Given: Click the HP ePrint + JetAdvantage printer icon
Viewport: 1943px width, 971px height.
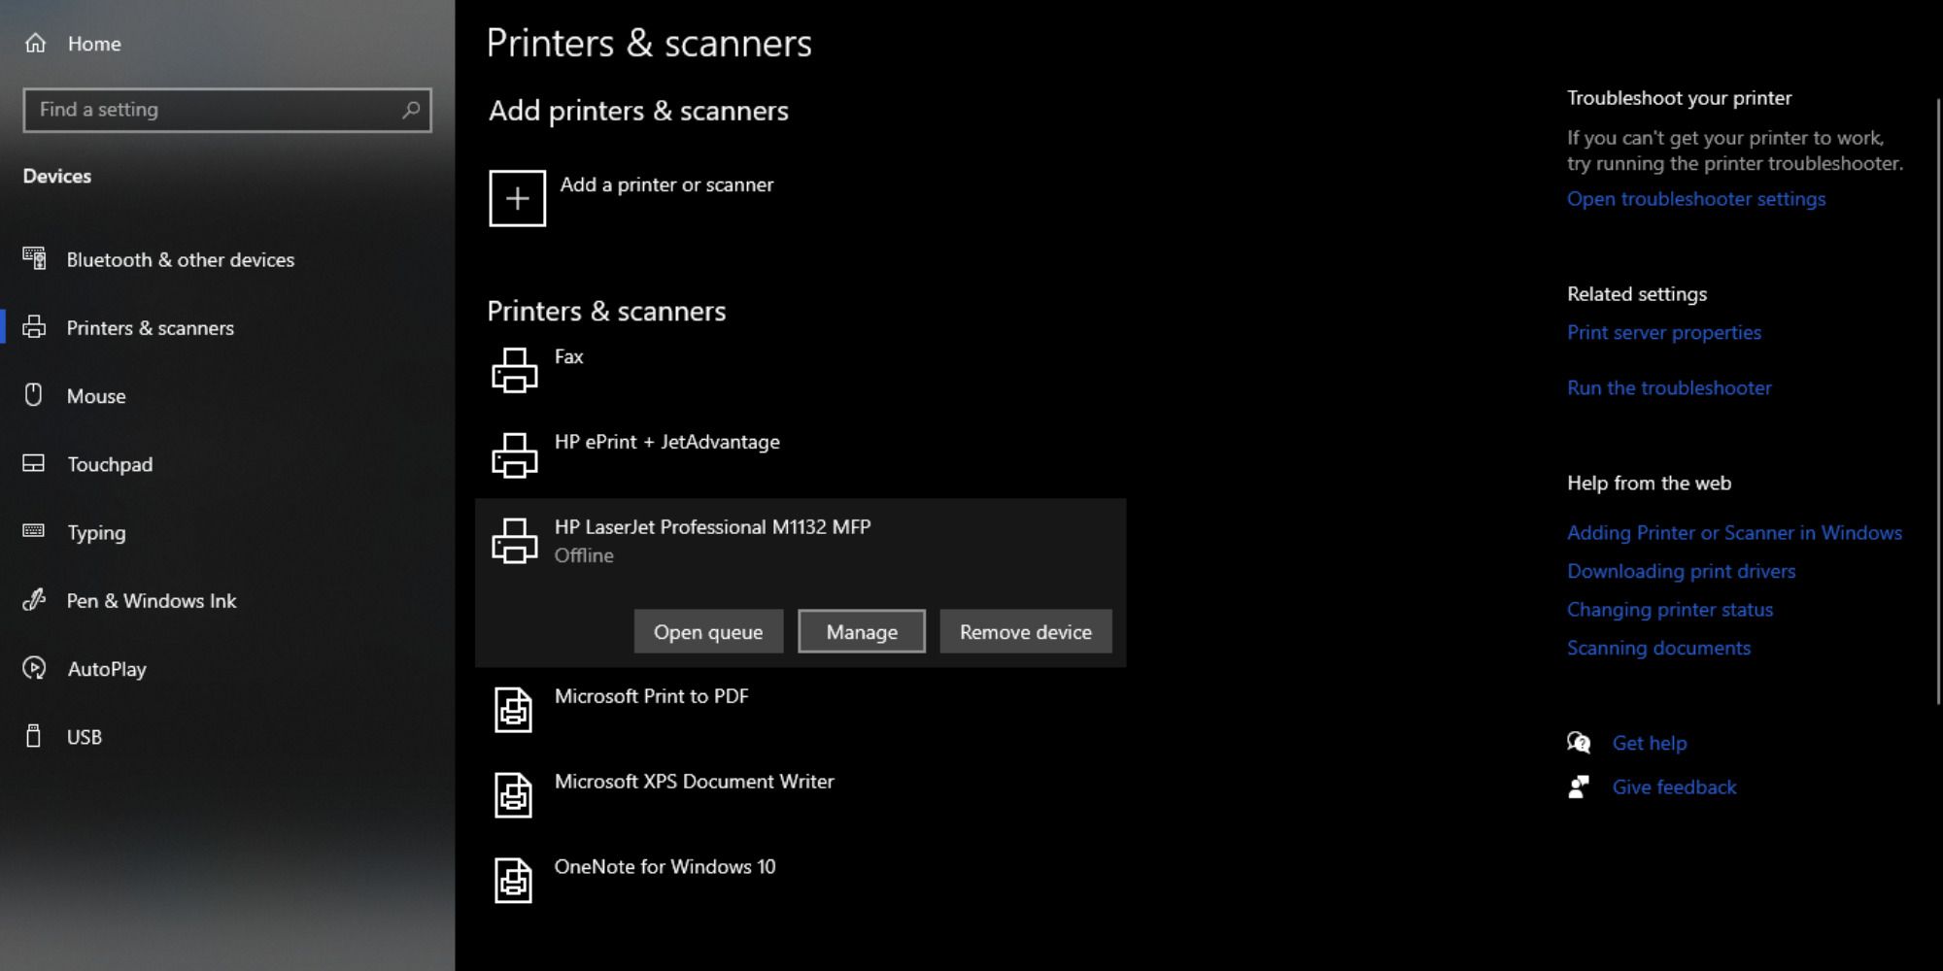Looking at the screenshot, I should coord(514,455).
